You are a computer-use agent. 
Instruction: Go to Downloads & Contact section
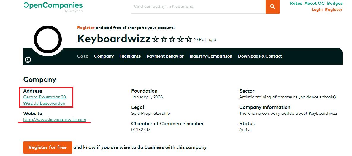point(260,56)
